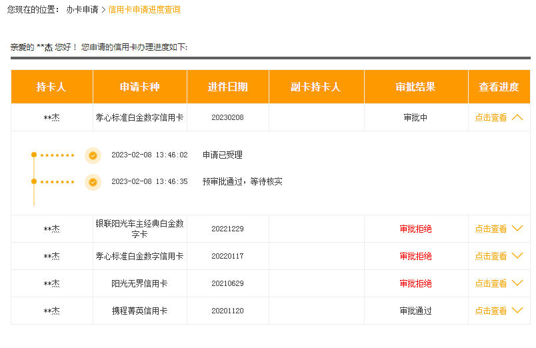Click the 申请卡种 column header
Viewport: 536px width, 348px height.
(x=140, y=87)
